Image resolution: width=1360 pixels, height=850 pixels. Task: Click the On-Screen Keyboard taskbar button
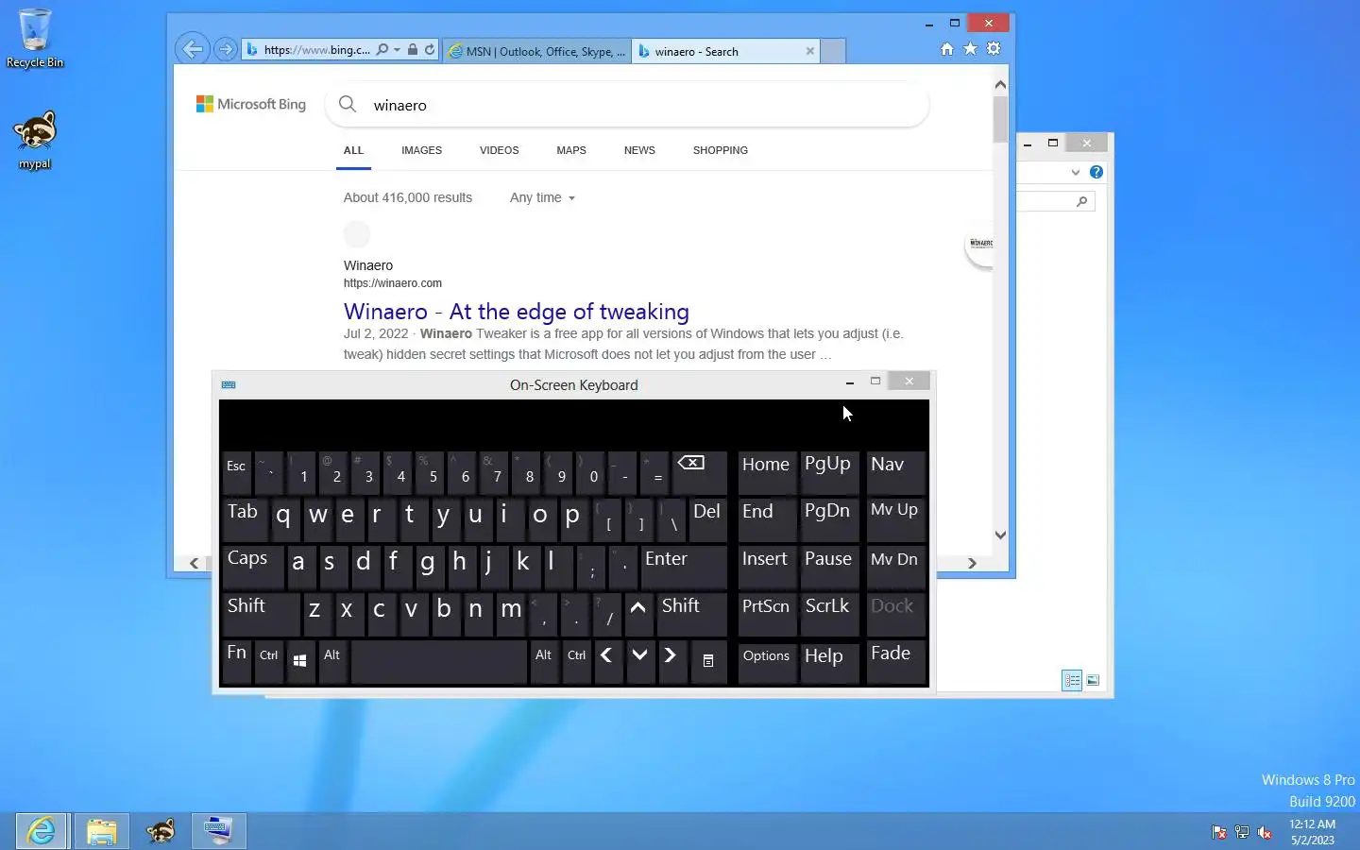click(x=219, y=831)
